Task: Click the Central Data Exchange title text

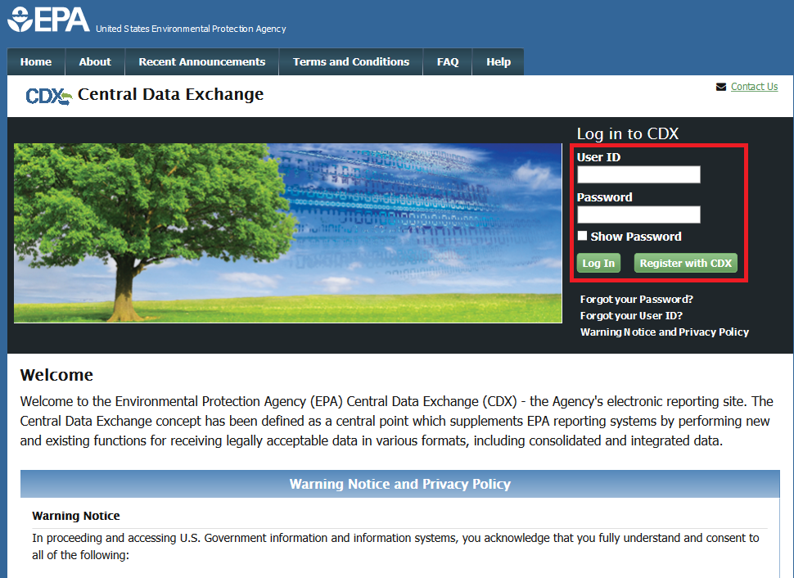Action: tap(170, 94)
